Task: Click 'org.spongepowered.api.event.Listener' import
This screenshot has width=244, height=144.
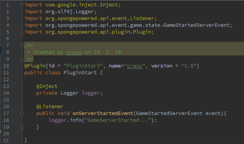Action: click(100, 18)
